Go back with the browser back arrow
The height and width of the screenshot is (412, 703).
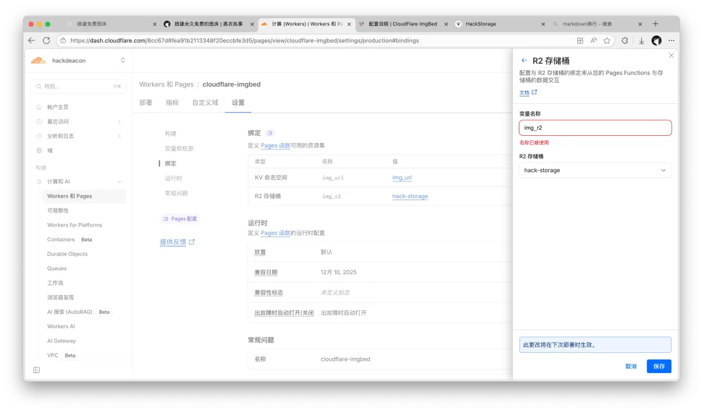[x=31, y=40]
